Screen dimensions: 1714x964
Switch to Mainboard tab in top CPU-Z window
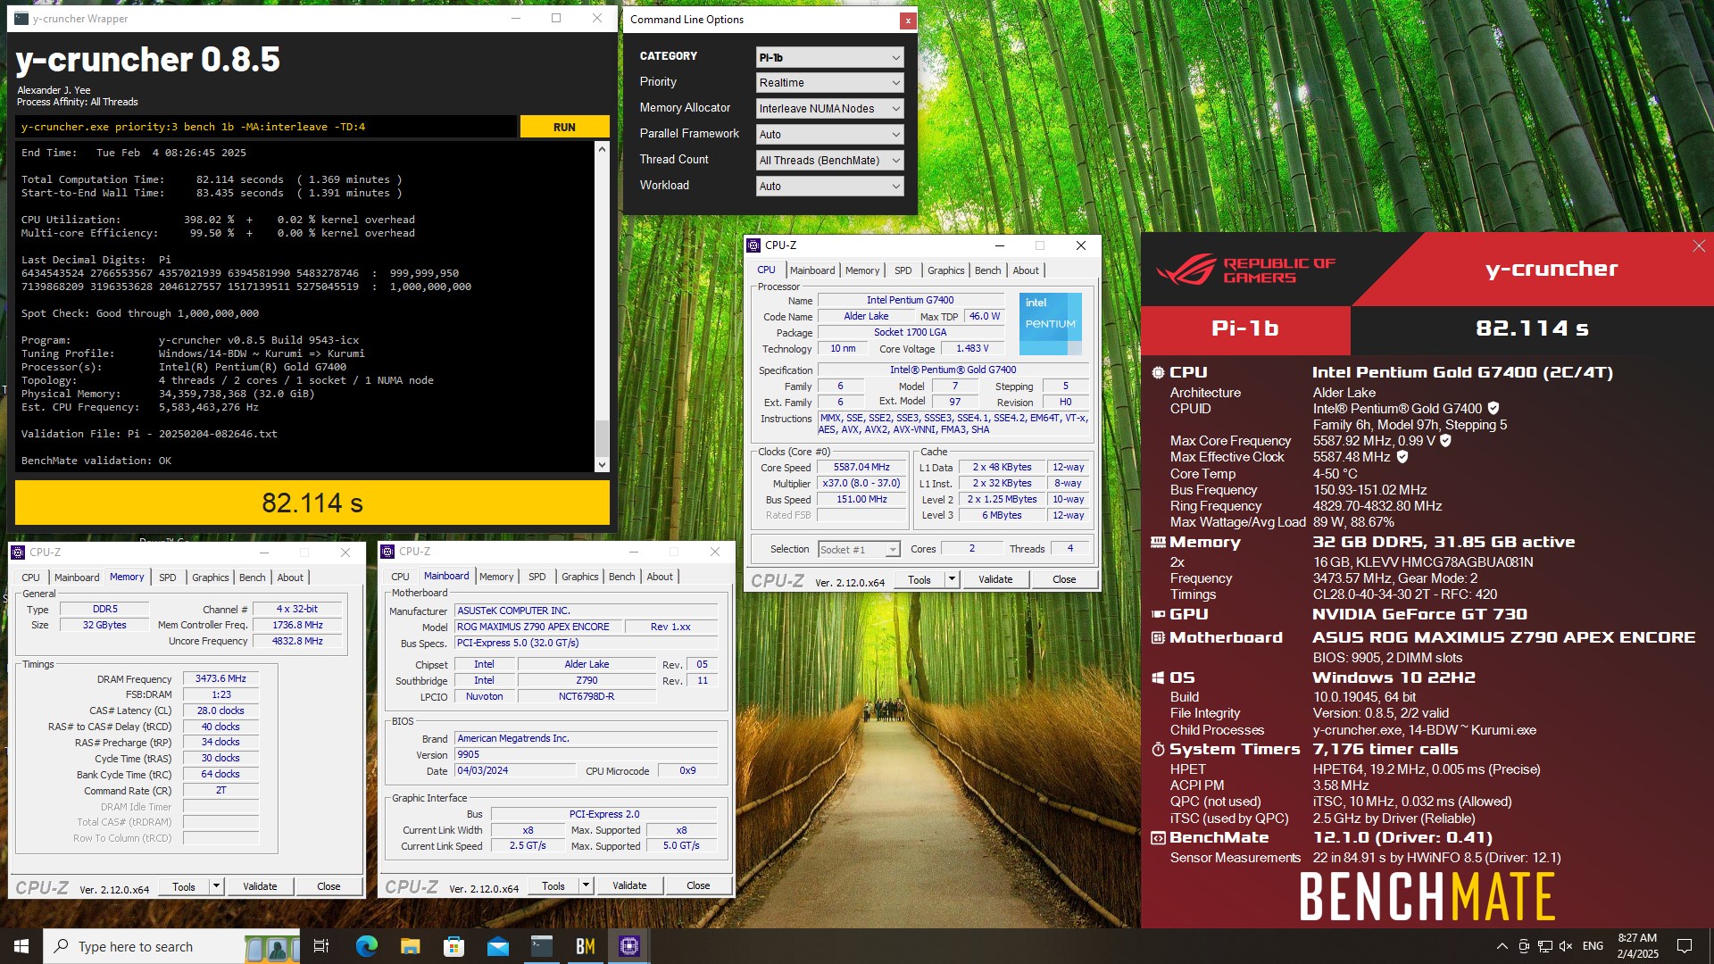click(x=812, y=270)
